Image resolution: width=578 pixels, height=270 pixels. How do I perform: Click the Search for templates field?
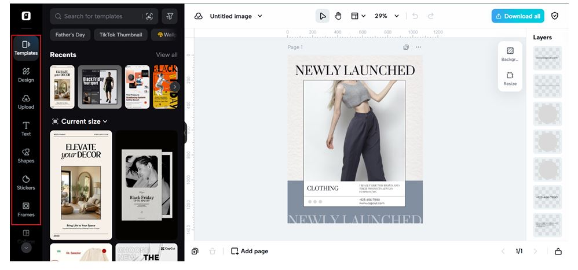98,16
